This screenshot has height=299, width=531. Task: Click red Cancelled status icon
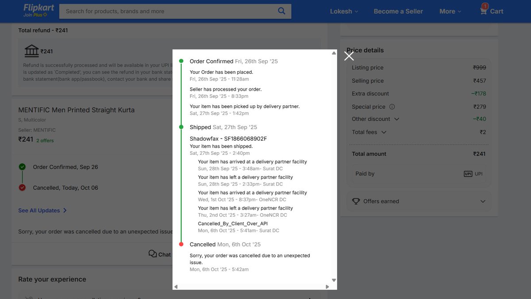pos(22,188)
